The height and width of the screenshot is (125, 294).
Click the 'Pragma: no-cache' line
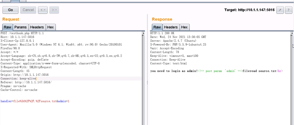click(14, 86)
